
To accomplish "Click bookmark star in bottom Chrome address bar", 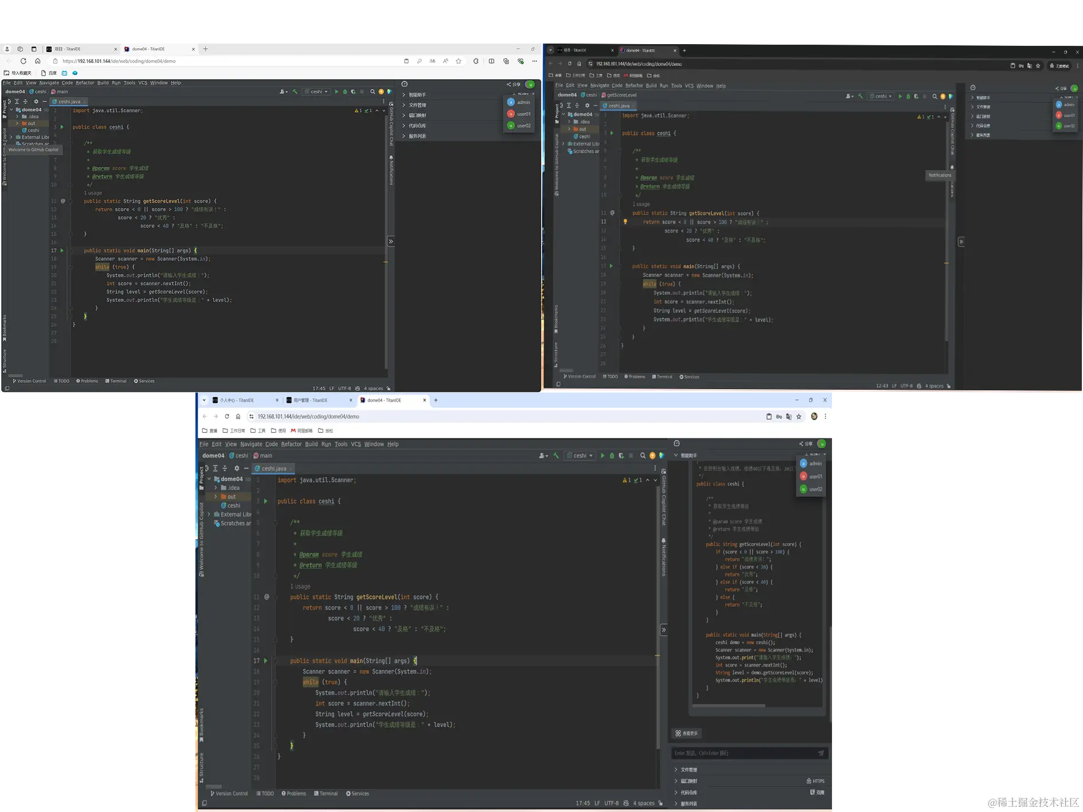I will 799,417.
